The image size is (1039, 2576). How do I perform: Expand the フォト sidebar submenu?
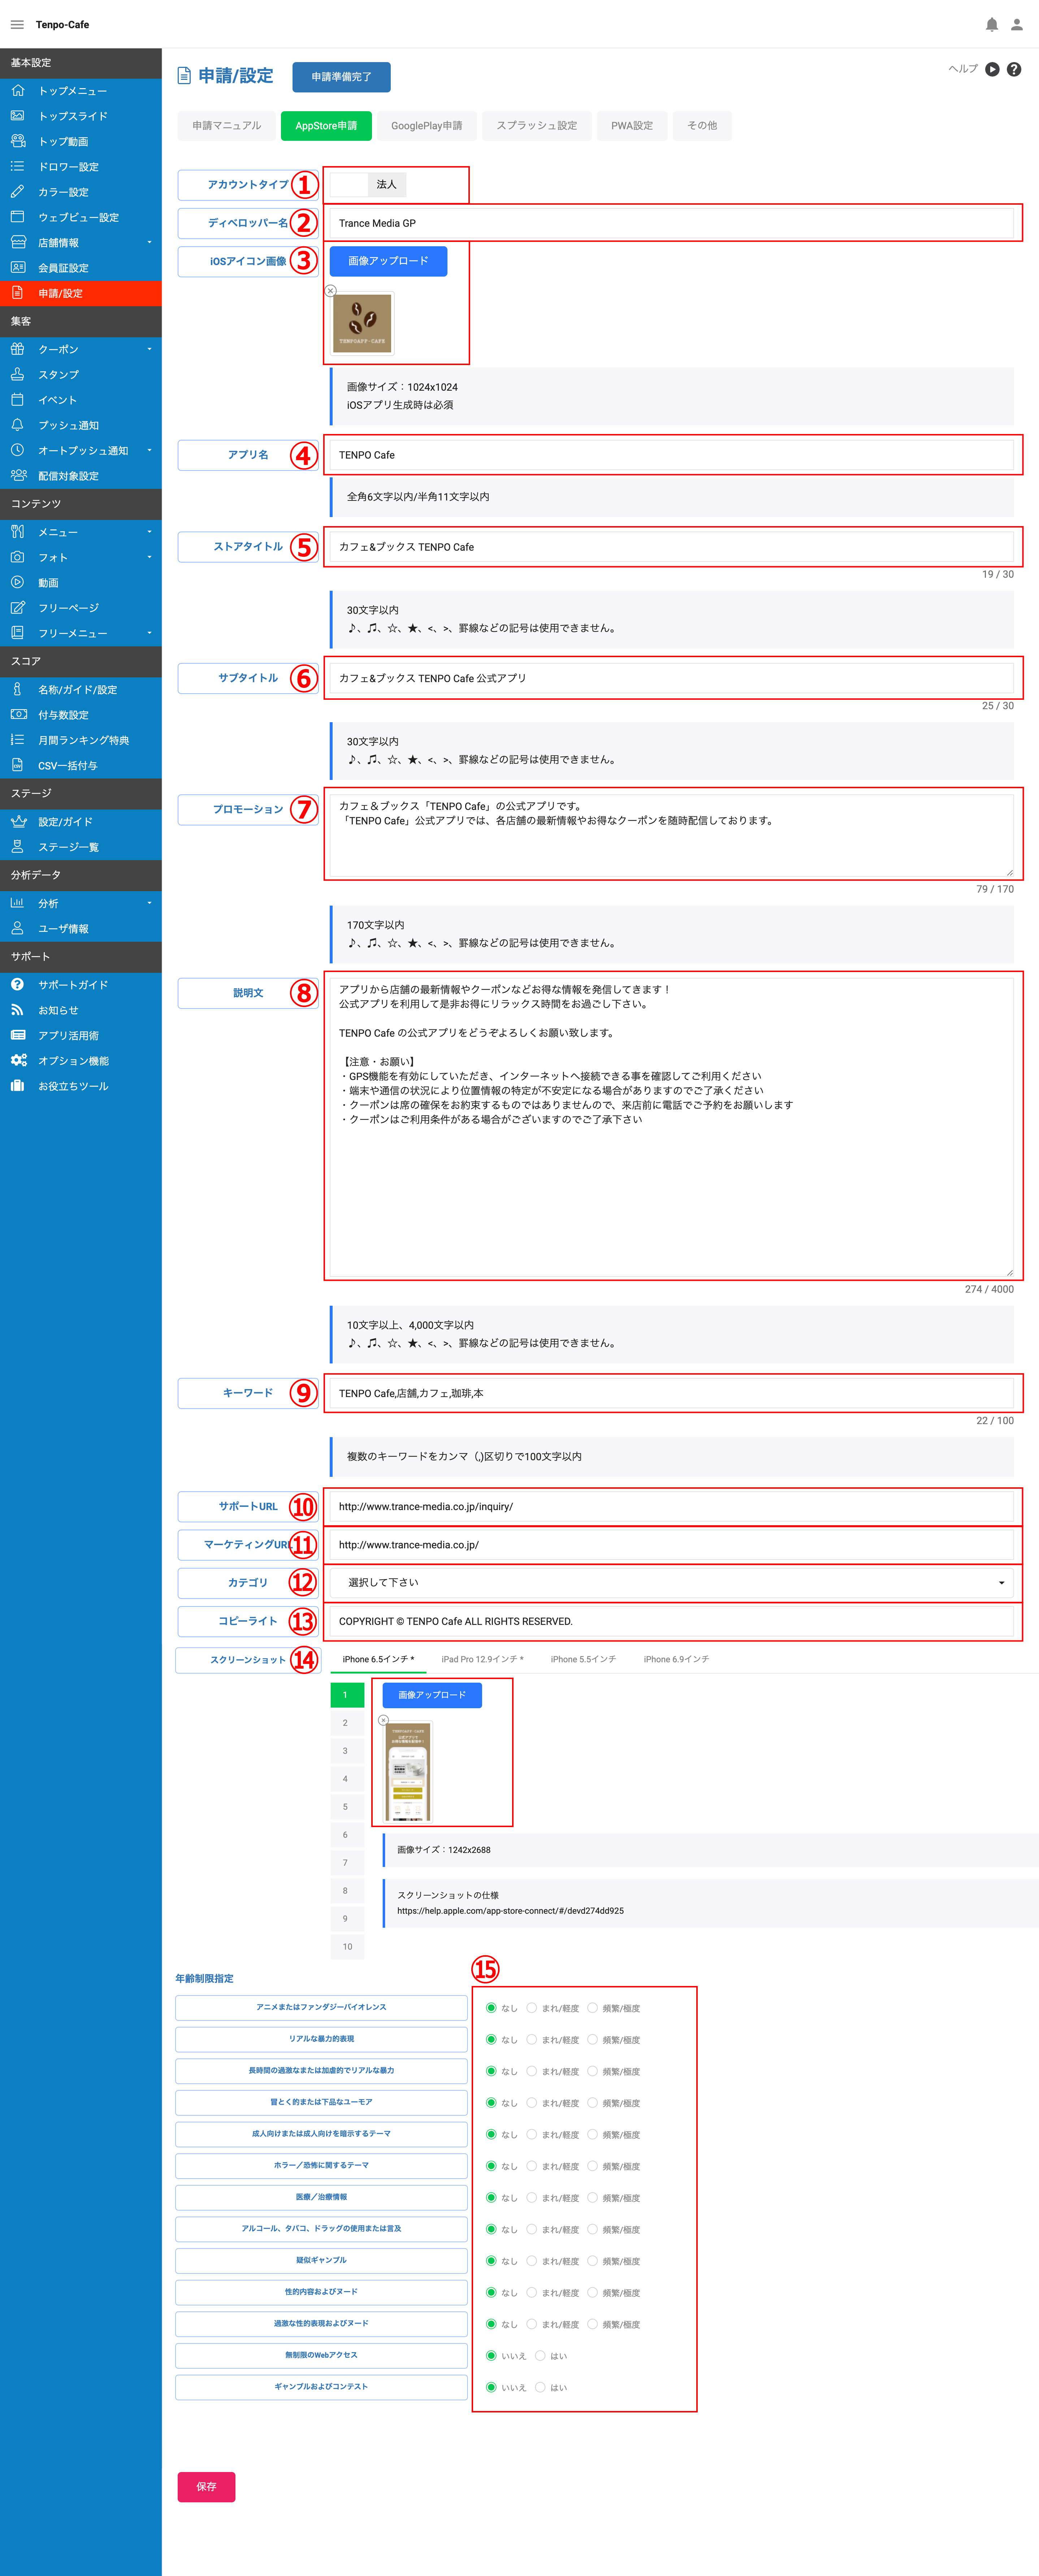(149, 557)
